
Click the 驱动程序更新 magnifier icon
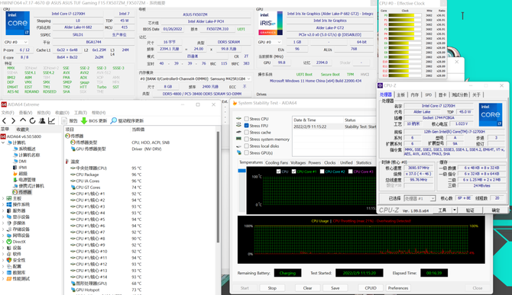(113, 120)
